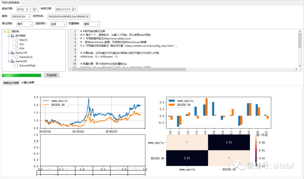Open the 等权 weight strategy dropdown
304x179 pixels.
[91, 24]
